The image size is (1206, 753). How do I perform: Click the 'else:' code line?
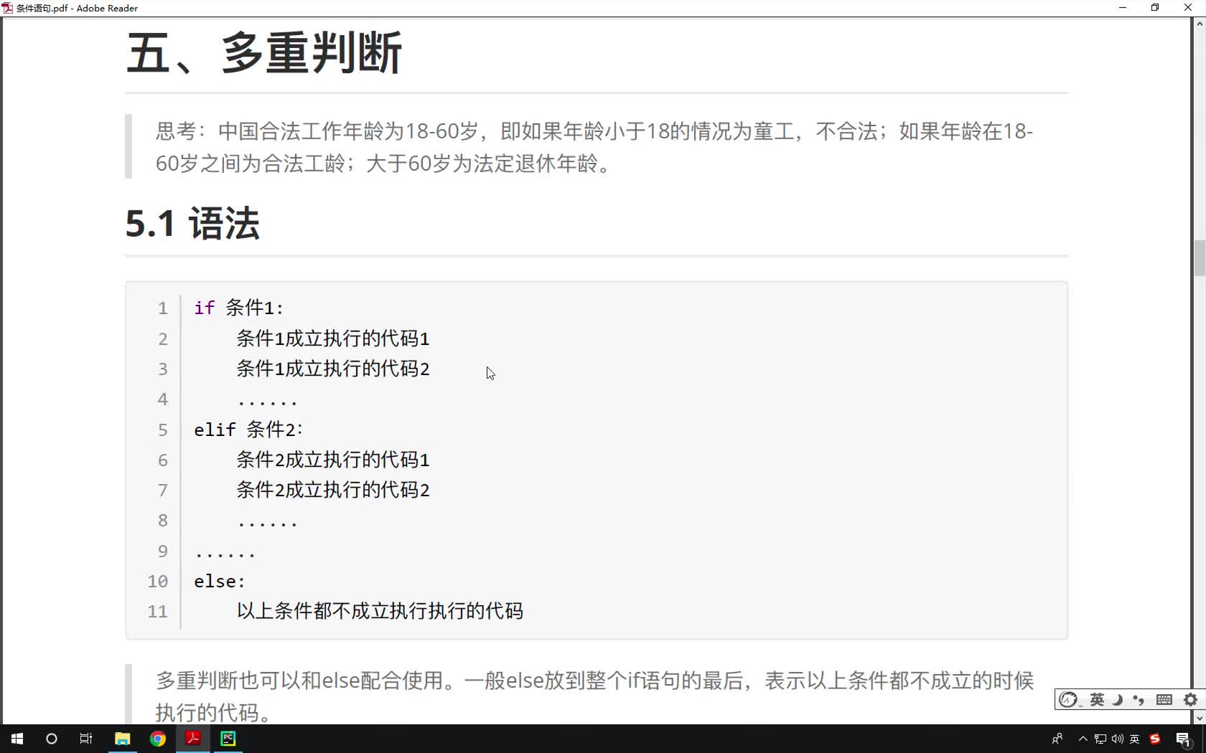[220, 582]
